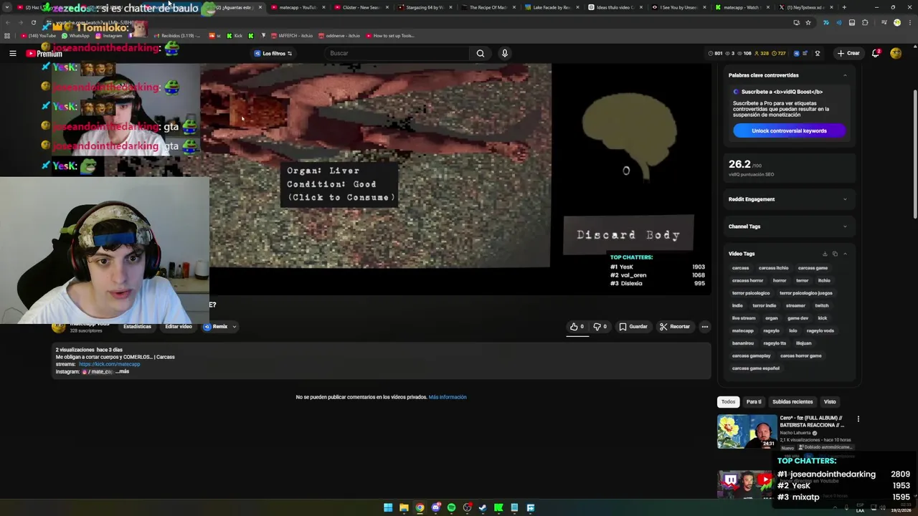The image size is (918, 516).
Task: Open the kick.com/matecapp link
Action: tap(109, 364)
